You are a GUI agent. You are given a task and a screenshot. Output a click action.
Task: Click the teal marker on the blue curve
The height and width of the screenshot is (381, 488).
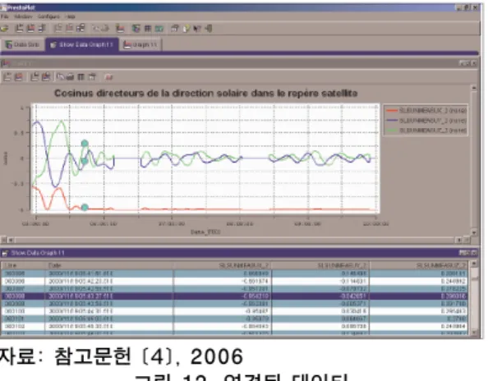85,161
